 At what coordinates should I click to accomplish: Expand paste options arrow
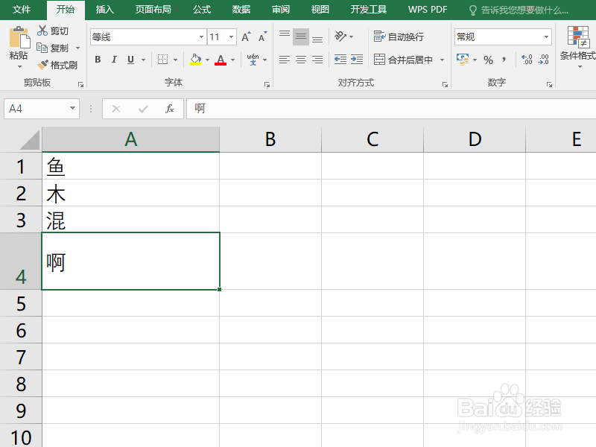(19, 66)
